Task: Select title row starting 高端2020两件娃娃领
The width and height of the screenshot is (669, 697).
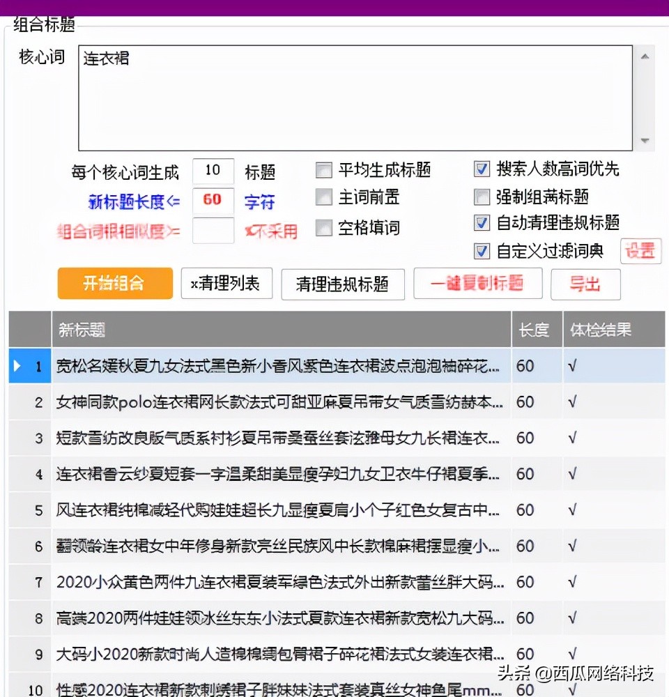Action: click(282, 618)
